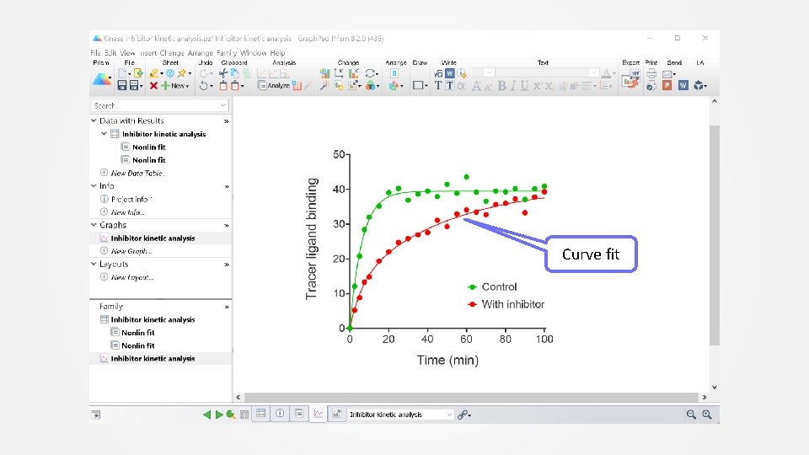809x455 pixels.
Task: Click the highlighter sheet icon
Action: pos(153,73)
